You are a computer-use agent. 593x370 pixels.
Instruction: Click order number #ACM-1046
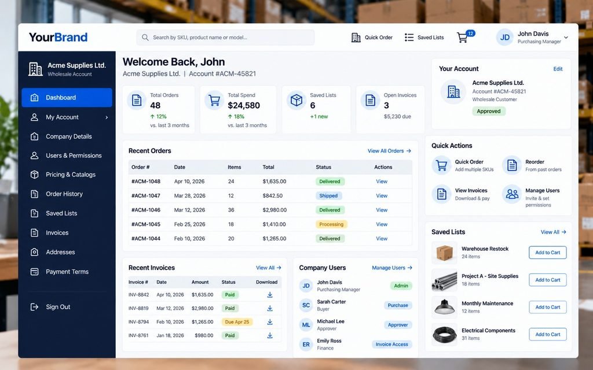click(x=145, y=210)
